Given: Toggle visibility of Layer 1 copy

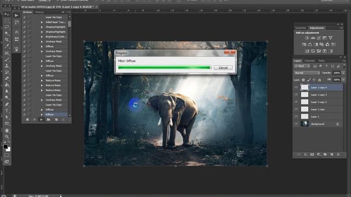Looking at the screenshot, I should (296, 109).
